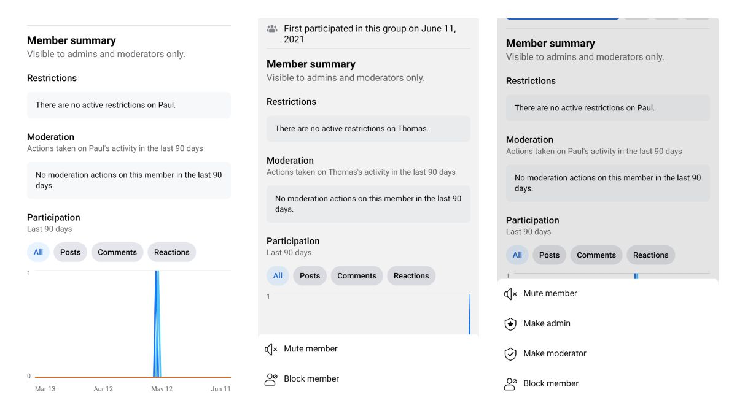Screen dimensions: 737x411
Task: Click the mute speaker icon in Thomas's panel
Action: click(x=270, y=348)
